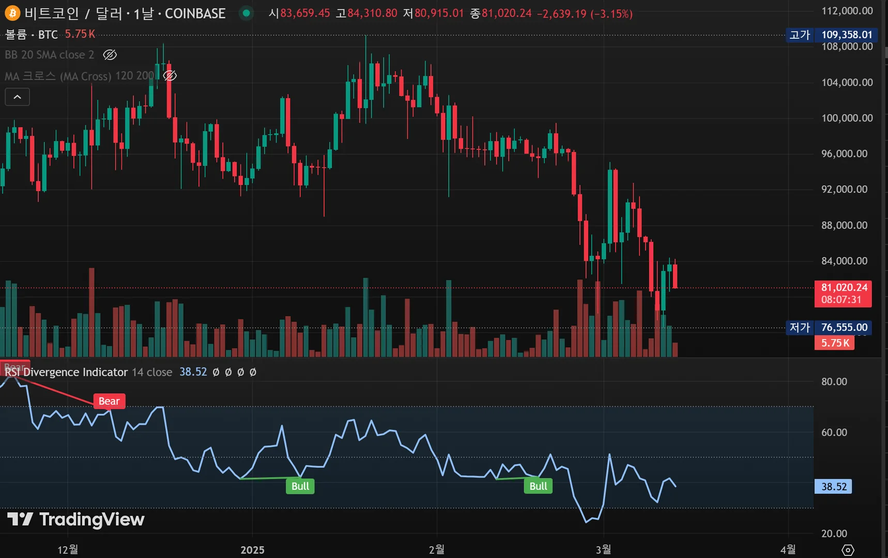Click the close price 81,020.24 in header
The width and height of the screenshot is (888, 558).
pyautogui.click(x=507, y=13)
